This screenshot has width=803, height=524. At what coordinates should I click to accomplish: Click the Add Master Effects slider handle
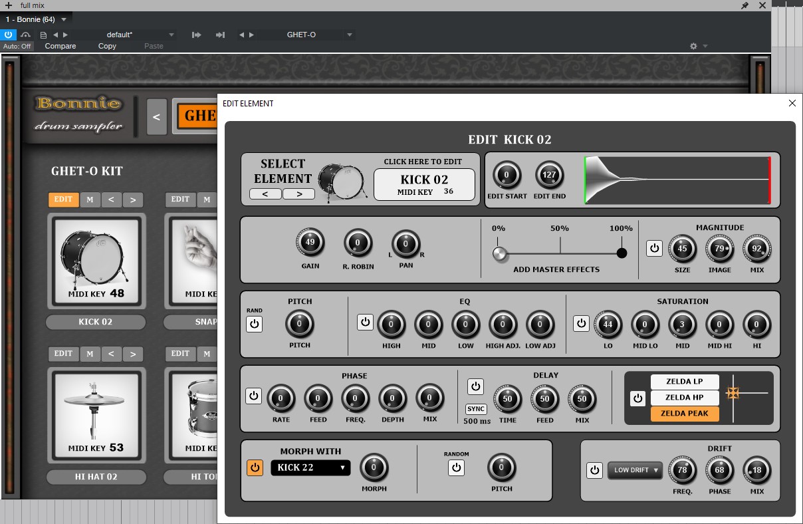pos(500,253)
